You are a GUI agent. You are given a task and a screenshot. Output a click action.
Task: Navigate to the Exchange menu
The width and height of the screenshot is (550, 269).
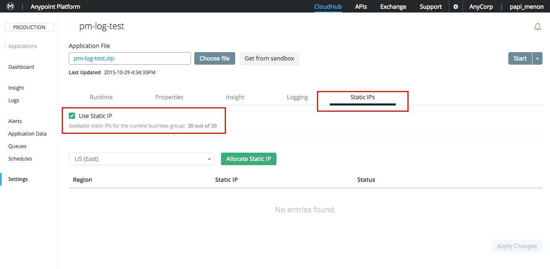pos(392,6)
